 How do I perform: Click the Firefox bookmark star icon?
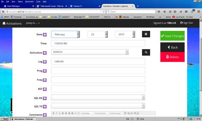[170, 12]
